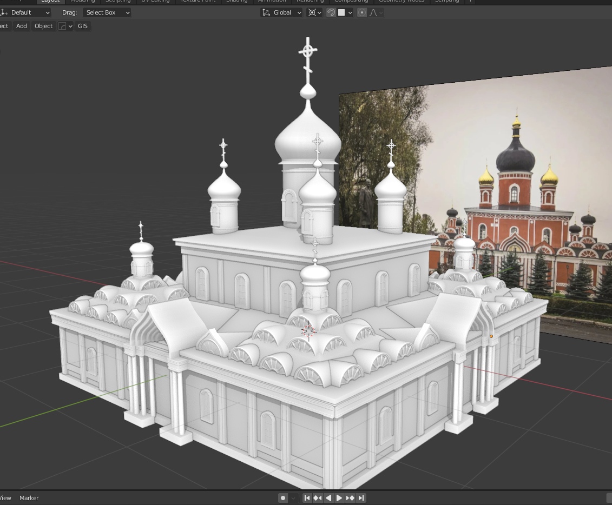Jump to the timeline end frame
612x505 pixels.
[x=361, y=498]
